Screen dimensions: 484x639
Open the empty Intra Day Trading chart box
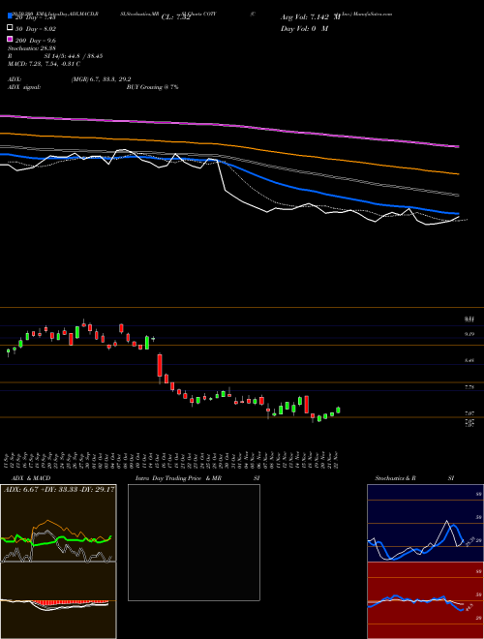(x=194, y=542)
